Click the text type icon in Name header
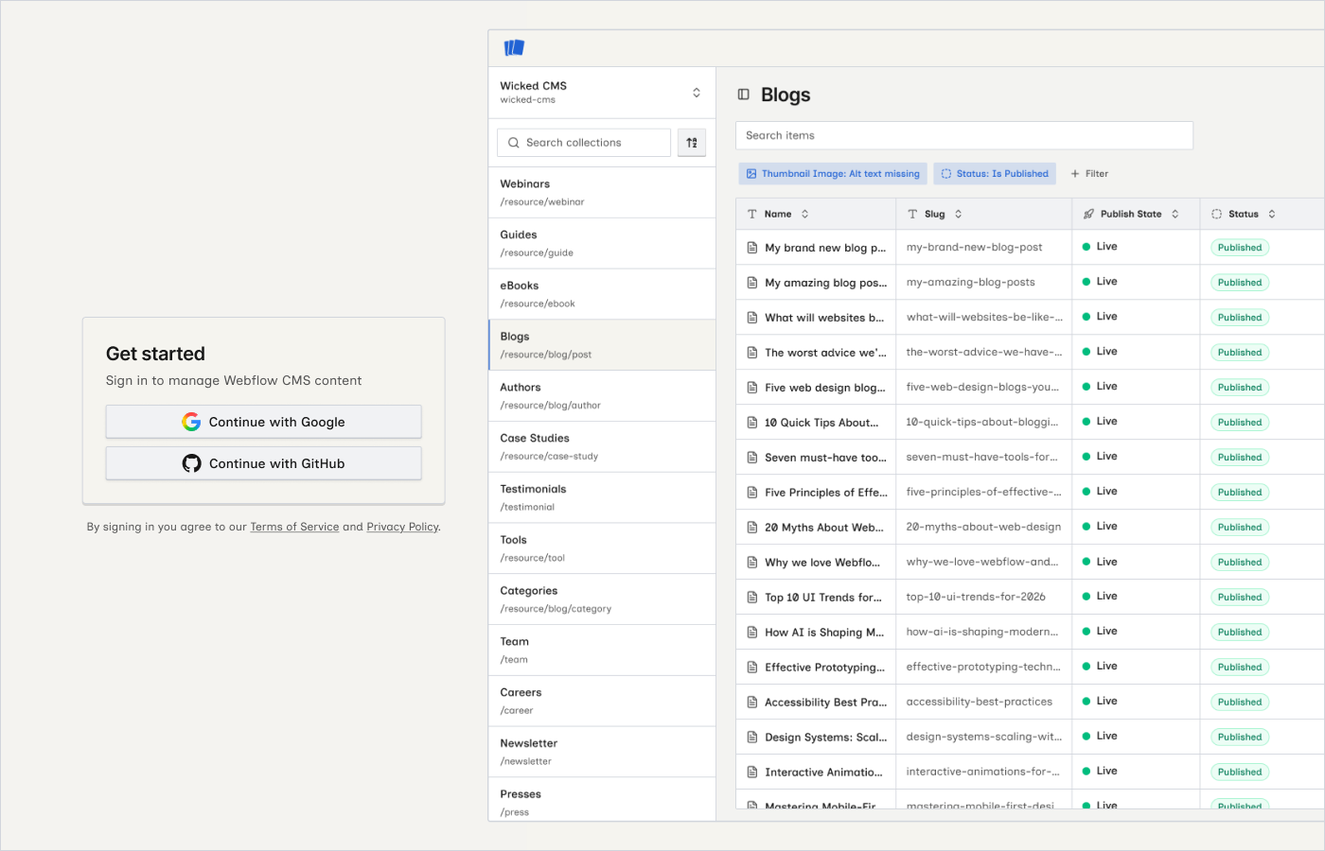This screenshot has height=851, width=1325. click(752, 215)
